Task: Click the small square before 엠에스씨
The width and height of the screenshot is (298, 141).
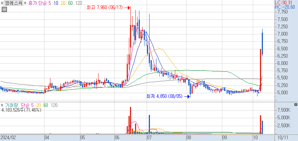Action: pyautogui.click(x=2, y=3)
